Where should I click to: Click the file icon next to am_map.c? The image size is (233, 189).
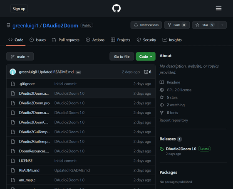click(13, 180)
